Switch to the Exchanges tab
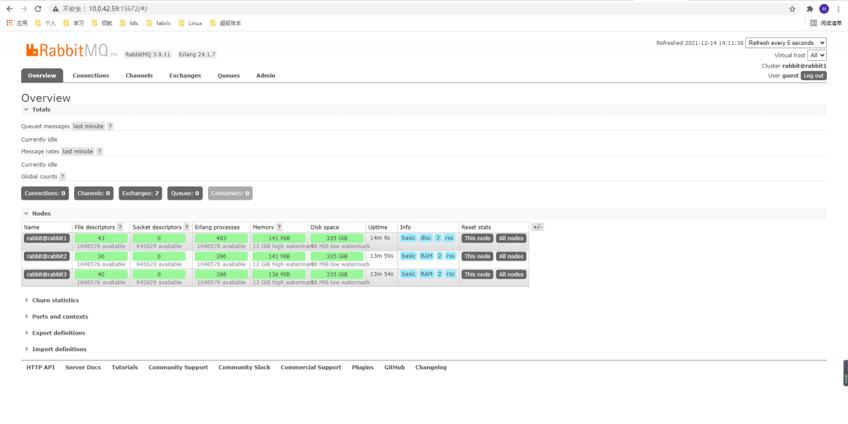This screenshot has width=848, height=424. (x=185, y=75)
